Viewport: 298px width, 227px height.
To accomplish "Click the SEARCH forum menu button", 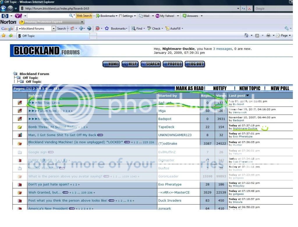I will (x=151, y=64).
